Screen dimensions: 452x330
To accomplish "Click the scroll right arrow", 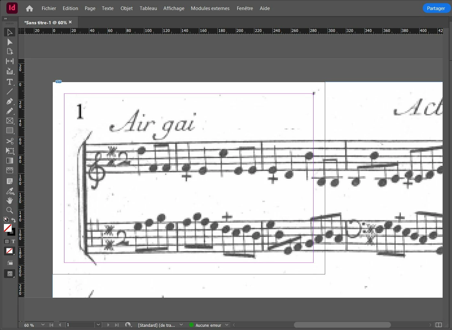I will tap(430, 325).
